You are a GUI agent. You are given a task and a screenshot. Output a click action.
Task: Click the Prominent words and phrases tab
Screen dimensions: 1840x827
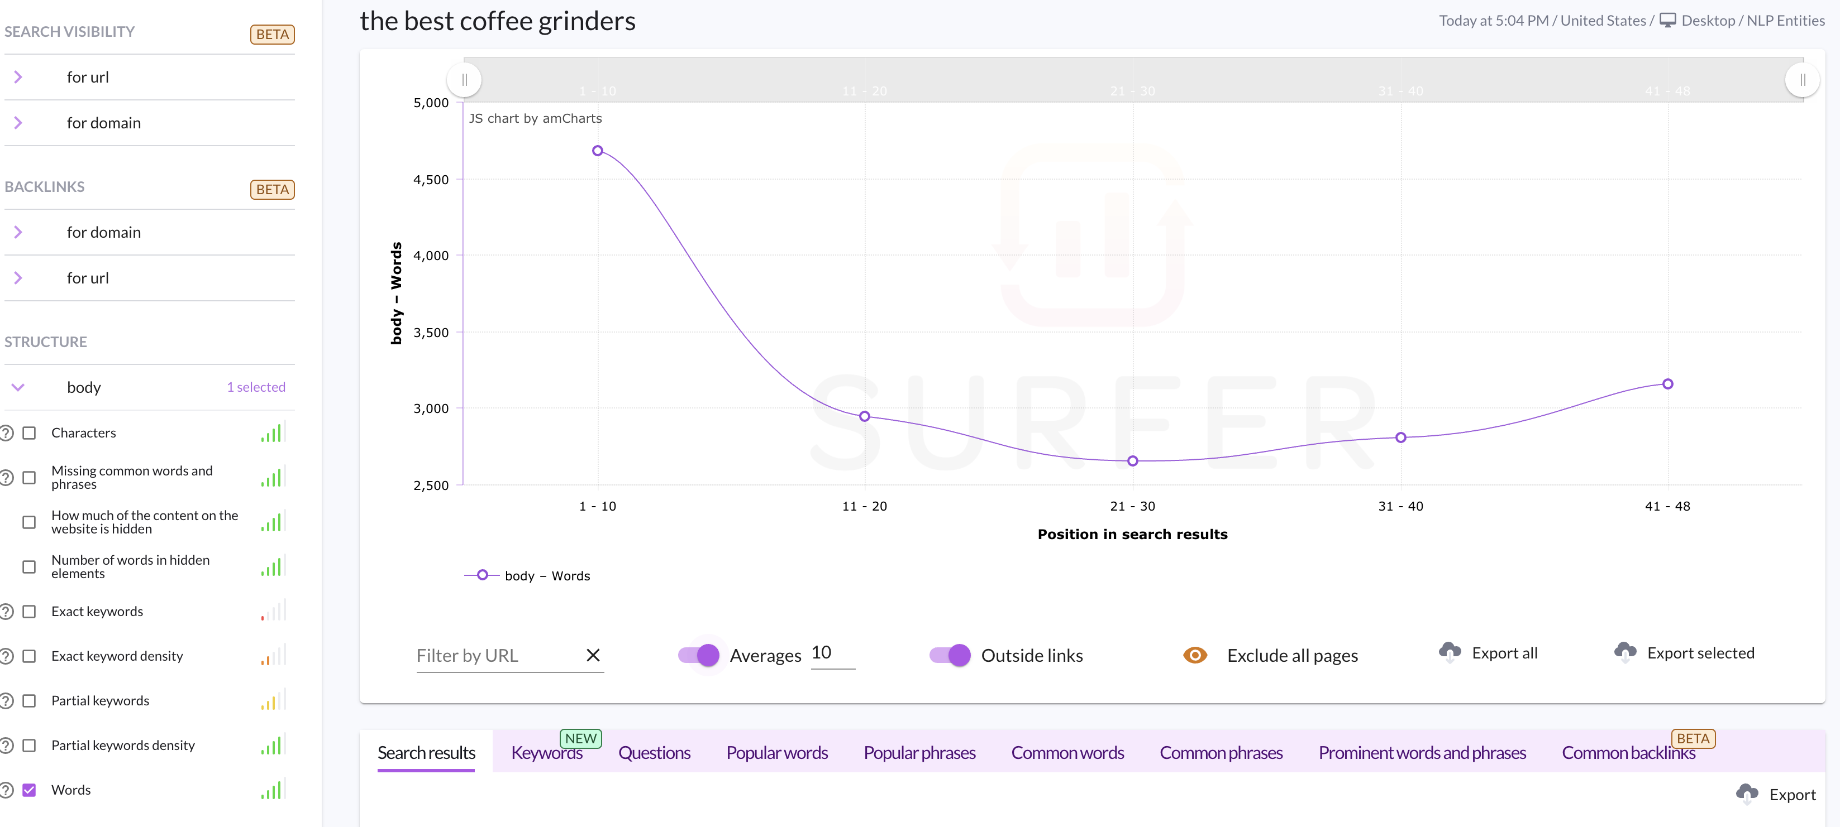(x=1421, y=752)
